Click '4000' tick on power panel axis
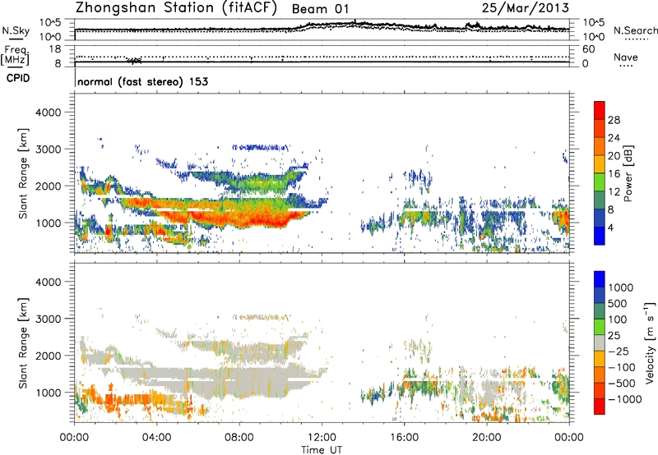 [x=49, y=113]
